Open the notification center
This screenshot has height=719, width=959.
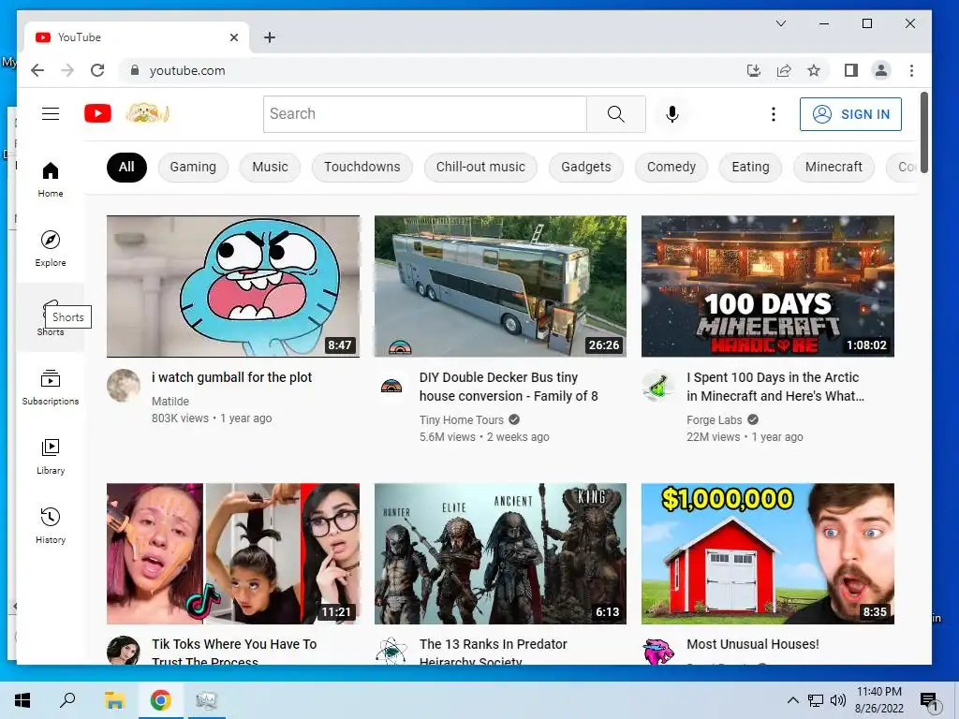pyautogui.click(x=929, y=701)
